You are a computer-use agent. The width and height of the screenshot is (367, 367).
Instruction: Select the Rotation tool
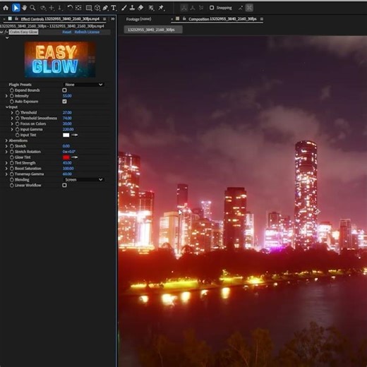tap(70, 8)
